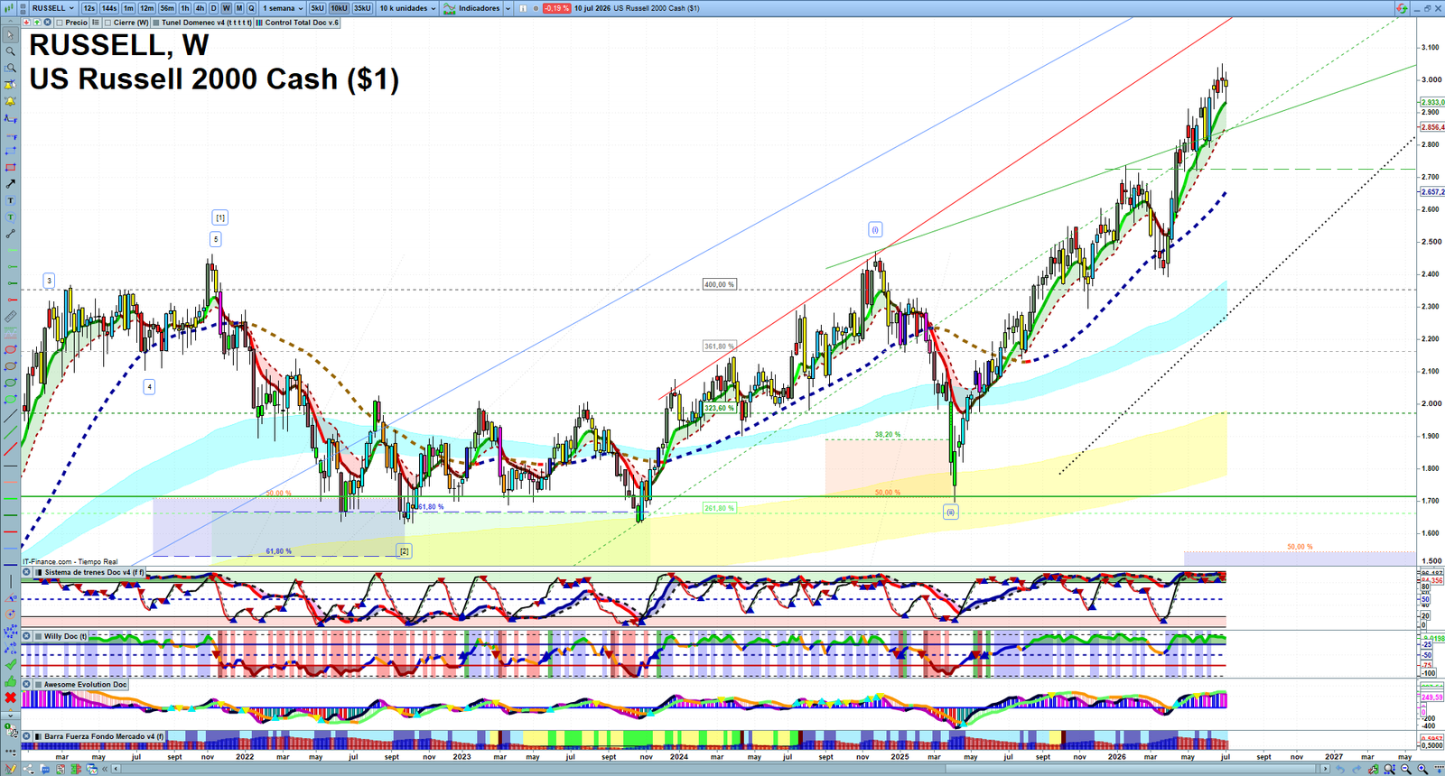Select the black diagonal arrow tool
The image size is (1445, 776).
tap(10, 184)
